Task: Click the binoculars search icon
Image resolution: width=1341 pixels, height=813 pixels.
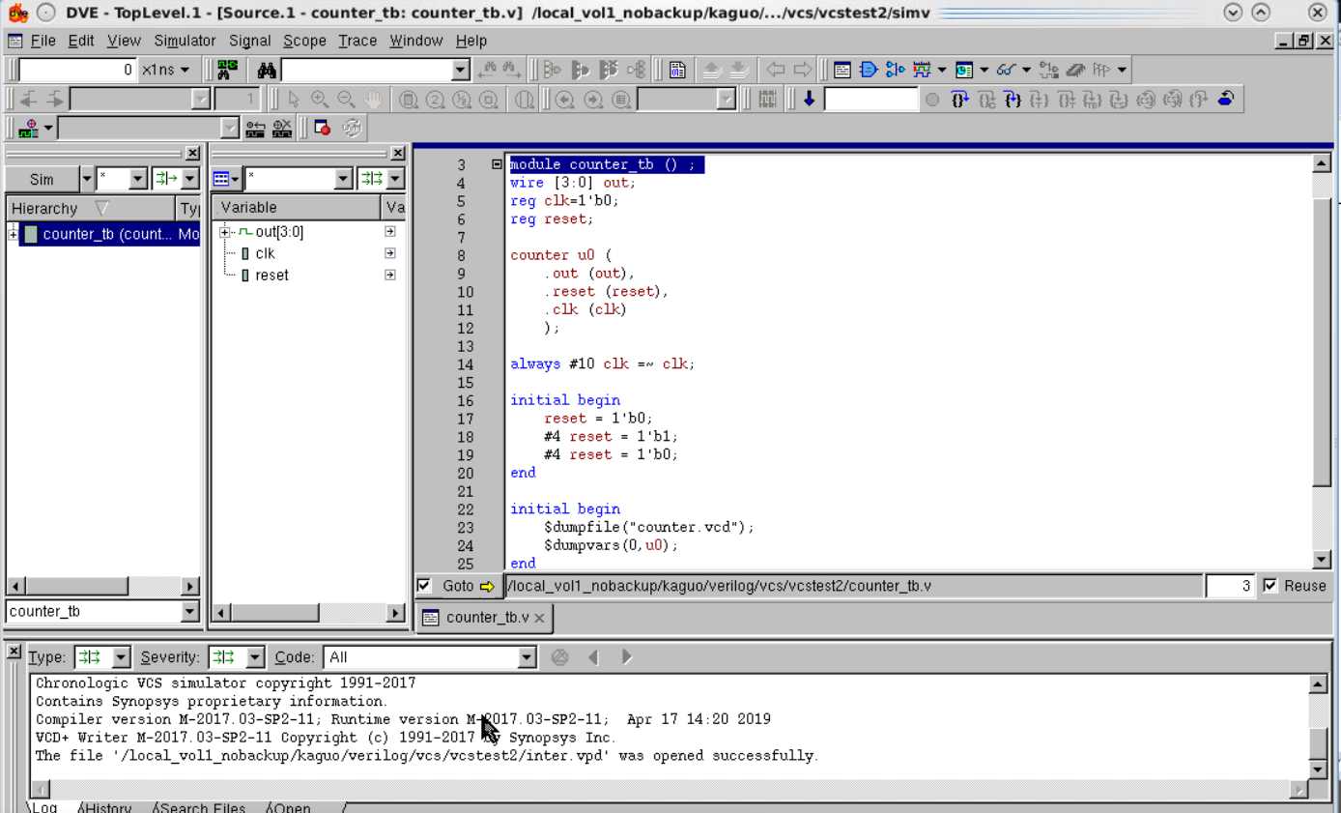Action: (268, 70)
